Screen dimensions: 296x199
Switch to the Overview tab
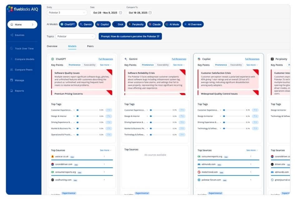[52, 46]
